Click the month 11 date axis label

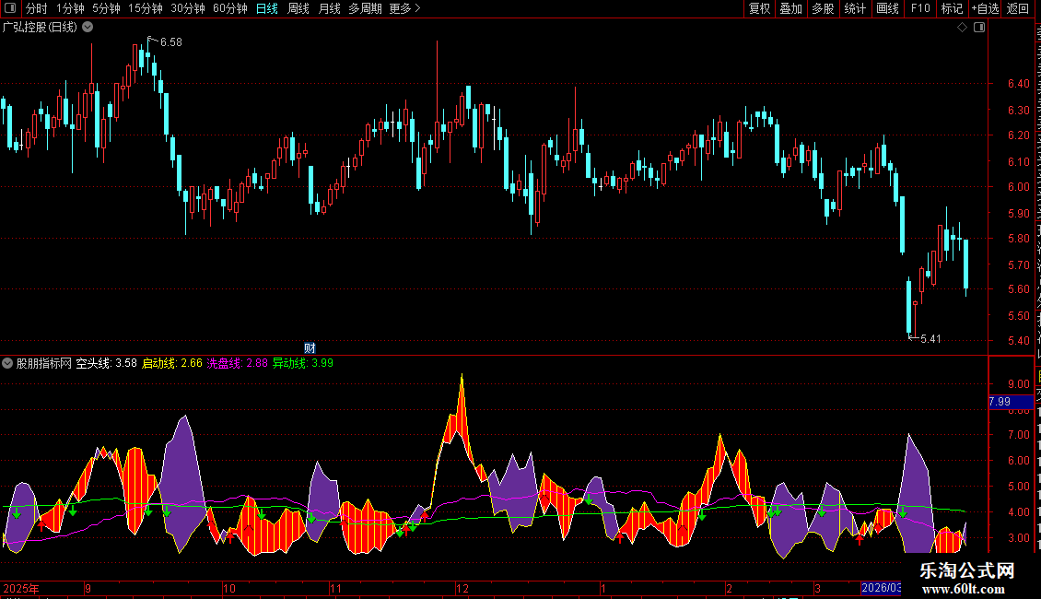click(335, 588)
